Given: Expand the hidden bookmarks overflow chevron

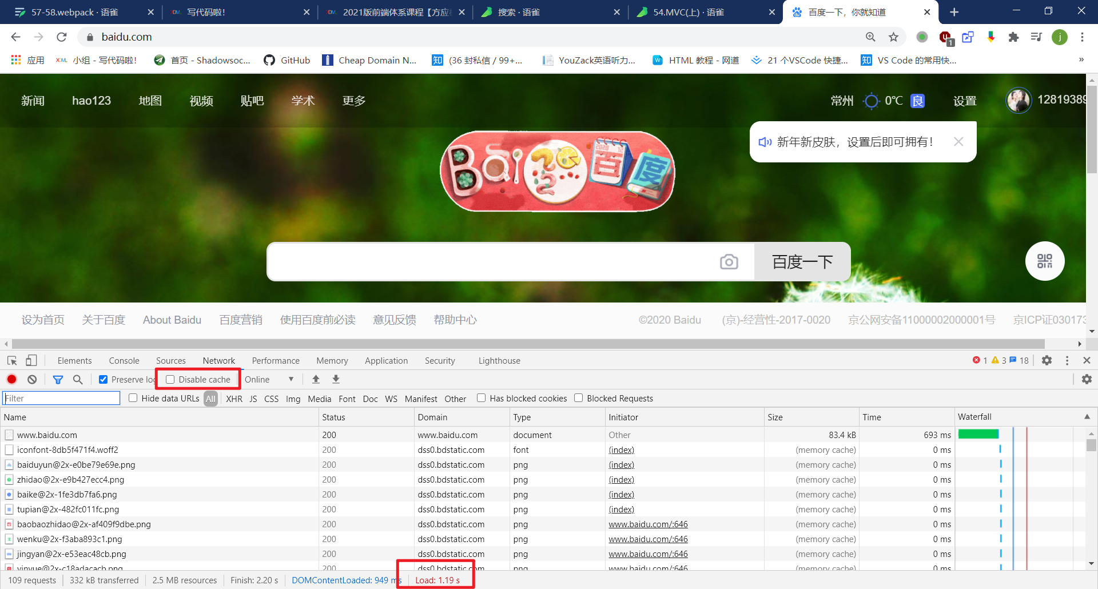Looking at the screenshot, I should [x=1081, y=60].
